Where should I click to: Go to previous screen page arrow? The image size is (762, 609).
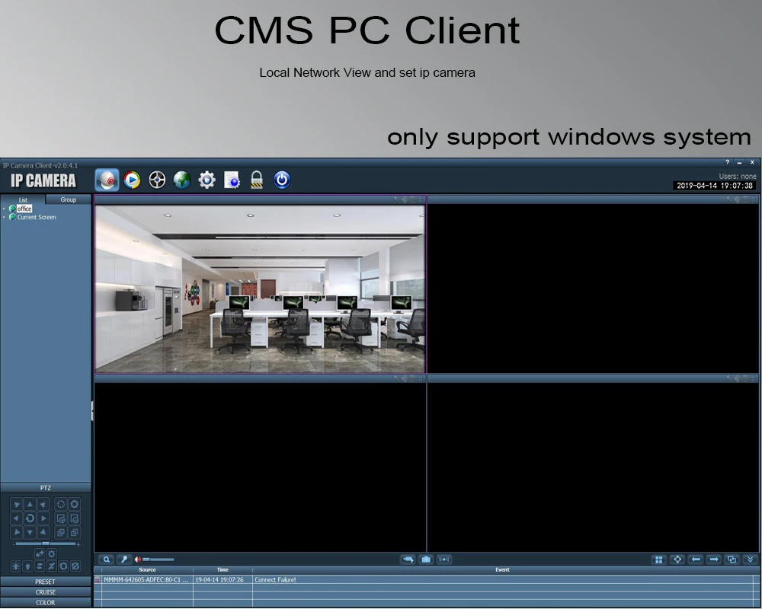pos(696,560)
